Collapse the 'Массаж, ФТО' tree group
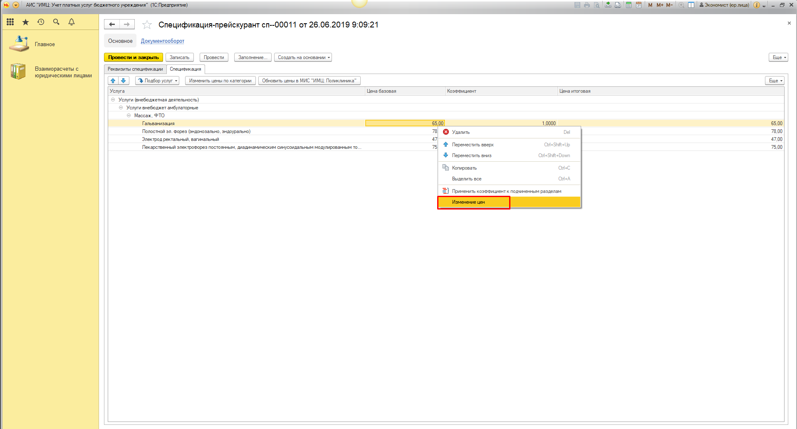Viewport: 797px width, 429px height. [x=129, y=116]
